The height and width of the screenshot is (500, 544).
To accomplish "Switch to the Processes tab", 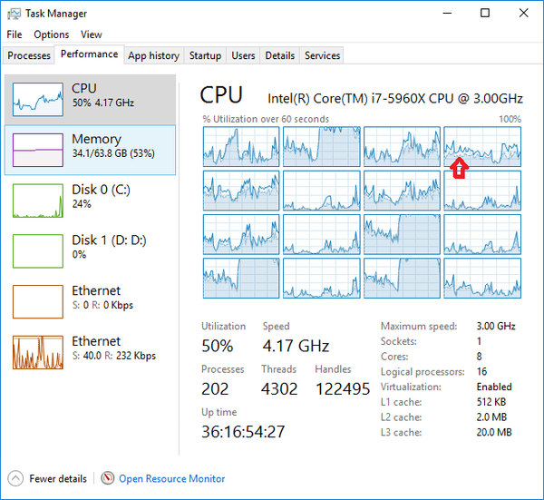I will [29, 55].
